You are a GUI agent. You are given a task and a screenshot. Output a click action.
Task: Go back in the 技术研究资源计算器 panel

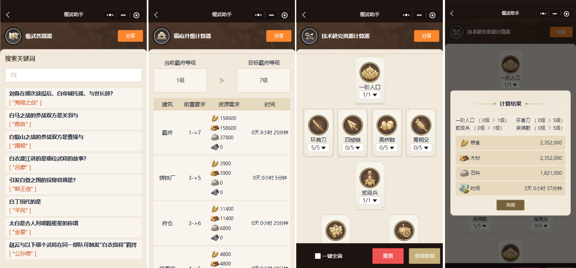[x=304, y=15]
